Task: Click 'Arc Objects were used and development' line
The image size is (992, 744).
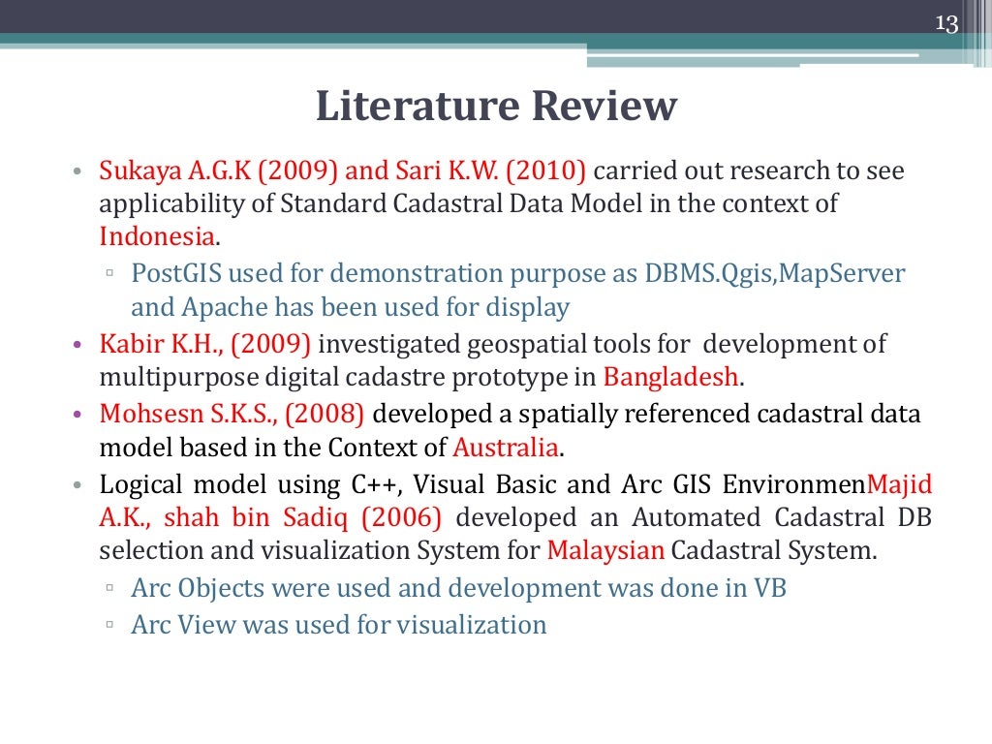Action: pyautogui.click(x=458, y=588)
